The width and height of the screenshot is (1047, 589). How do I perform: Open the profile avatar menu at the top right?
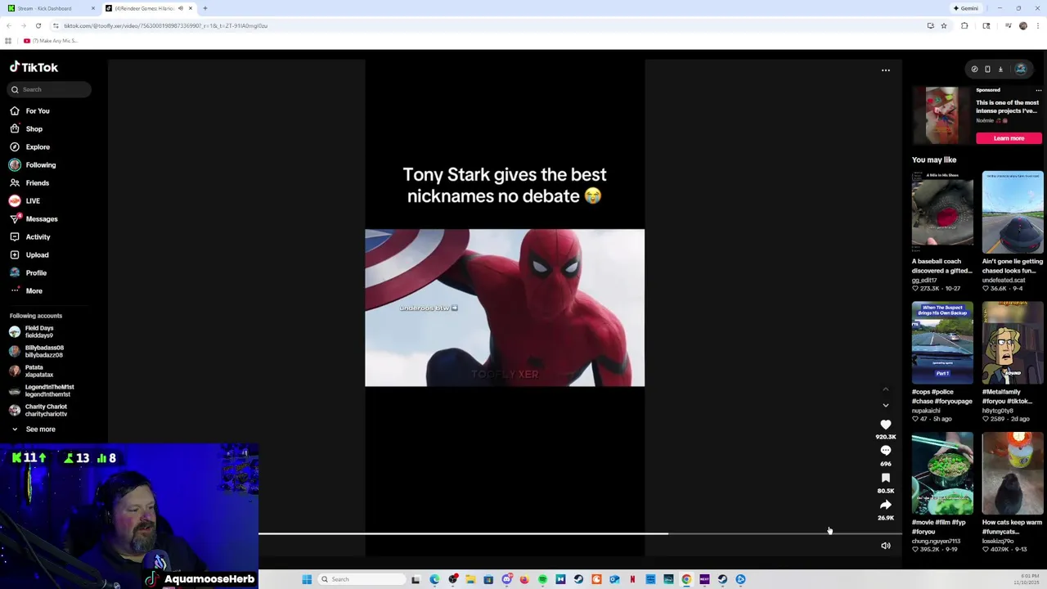click(1021, 70)
